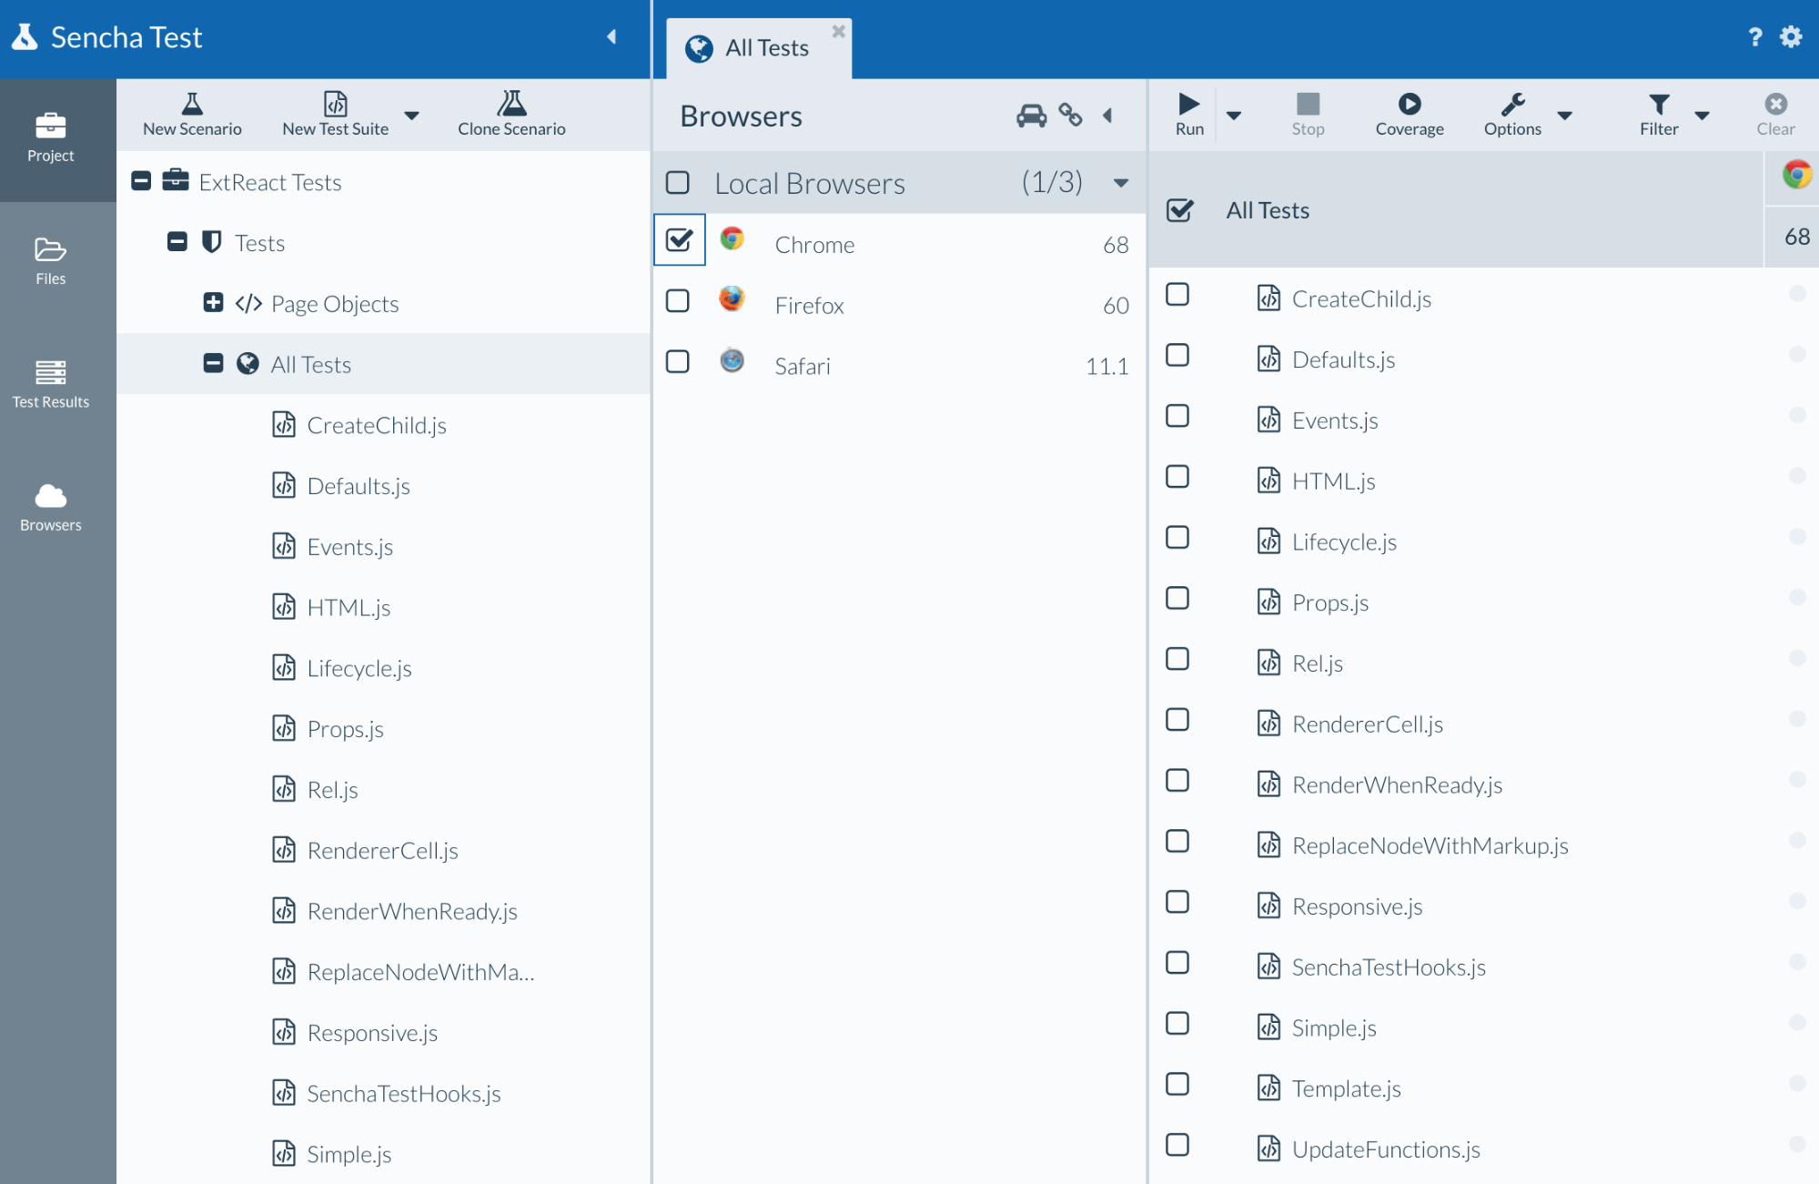Screen dimensions: 1819x1184
Task: Run the tests with the Run button
Action: coord(1189,115)
